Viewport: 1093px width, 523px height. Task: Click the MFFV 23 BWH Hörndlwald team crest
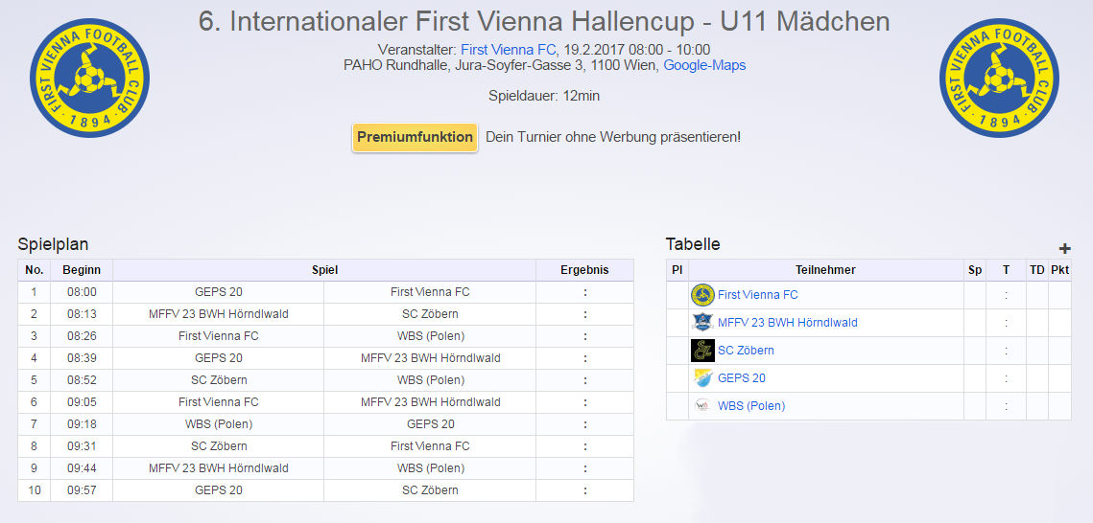[702, 323]
